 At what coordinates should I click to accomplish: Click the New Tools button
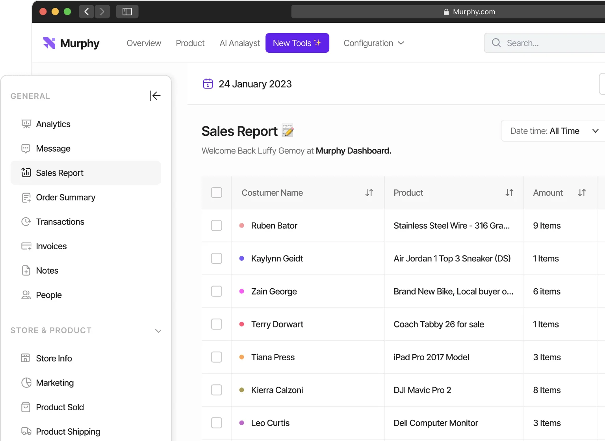[297, 43]
